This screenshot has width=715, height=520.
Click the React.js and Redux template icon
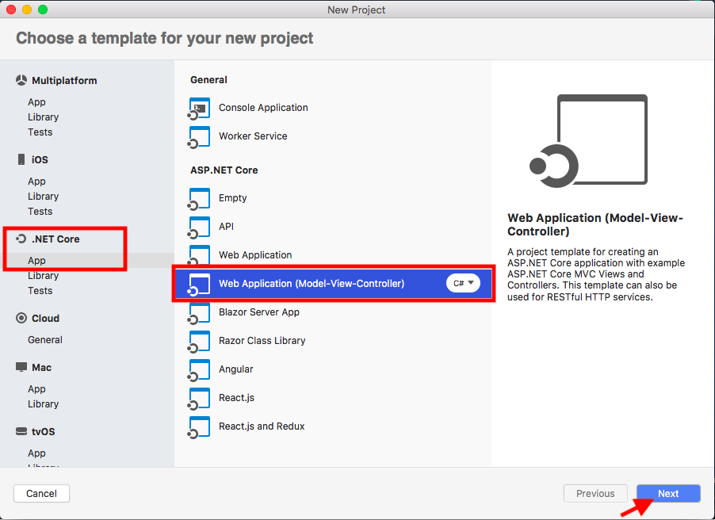(x=199, y=427)
